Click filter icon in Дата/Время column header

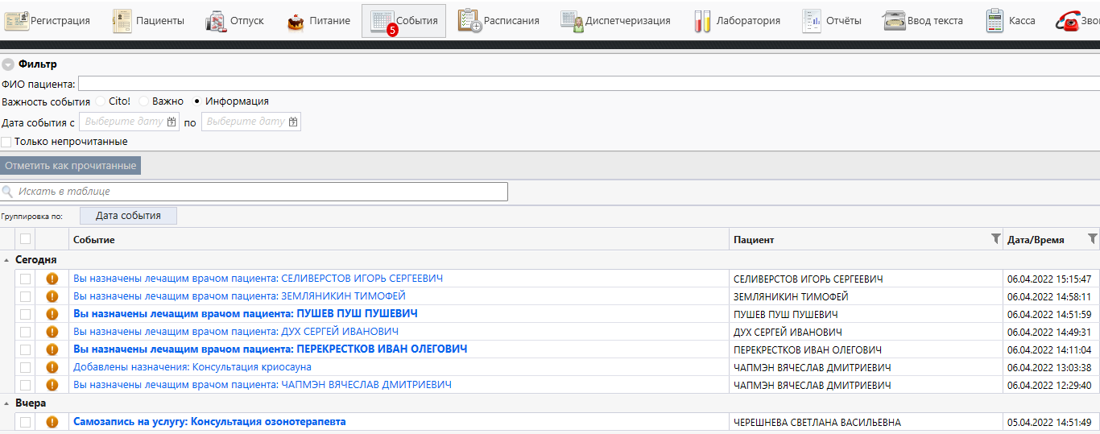coord(1092,239)
